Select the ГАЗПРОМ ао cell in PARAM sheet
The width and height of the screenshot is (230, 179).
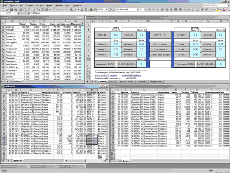point(12,68)
